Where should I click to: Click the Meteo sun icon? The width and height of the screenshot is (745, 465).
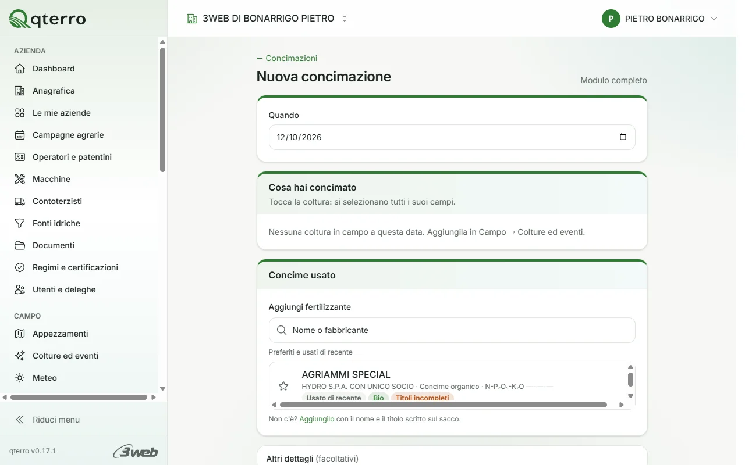20,378
